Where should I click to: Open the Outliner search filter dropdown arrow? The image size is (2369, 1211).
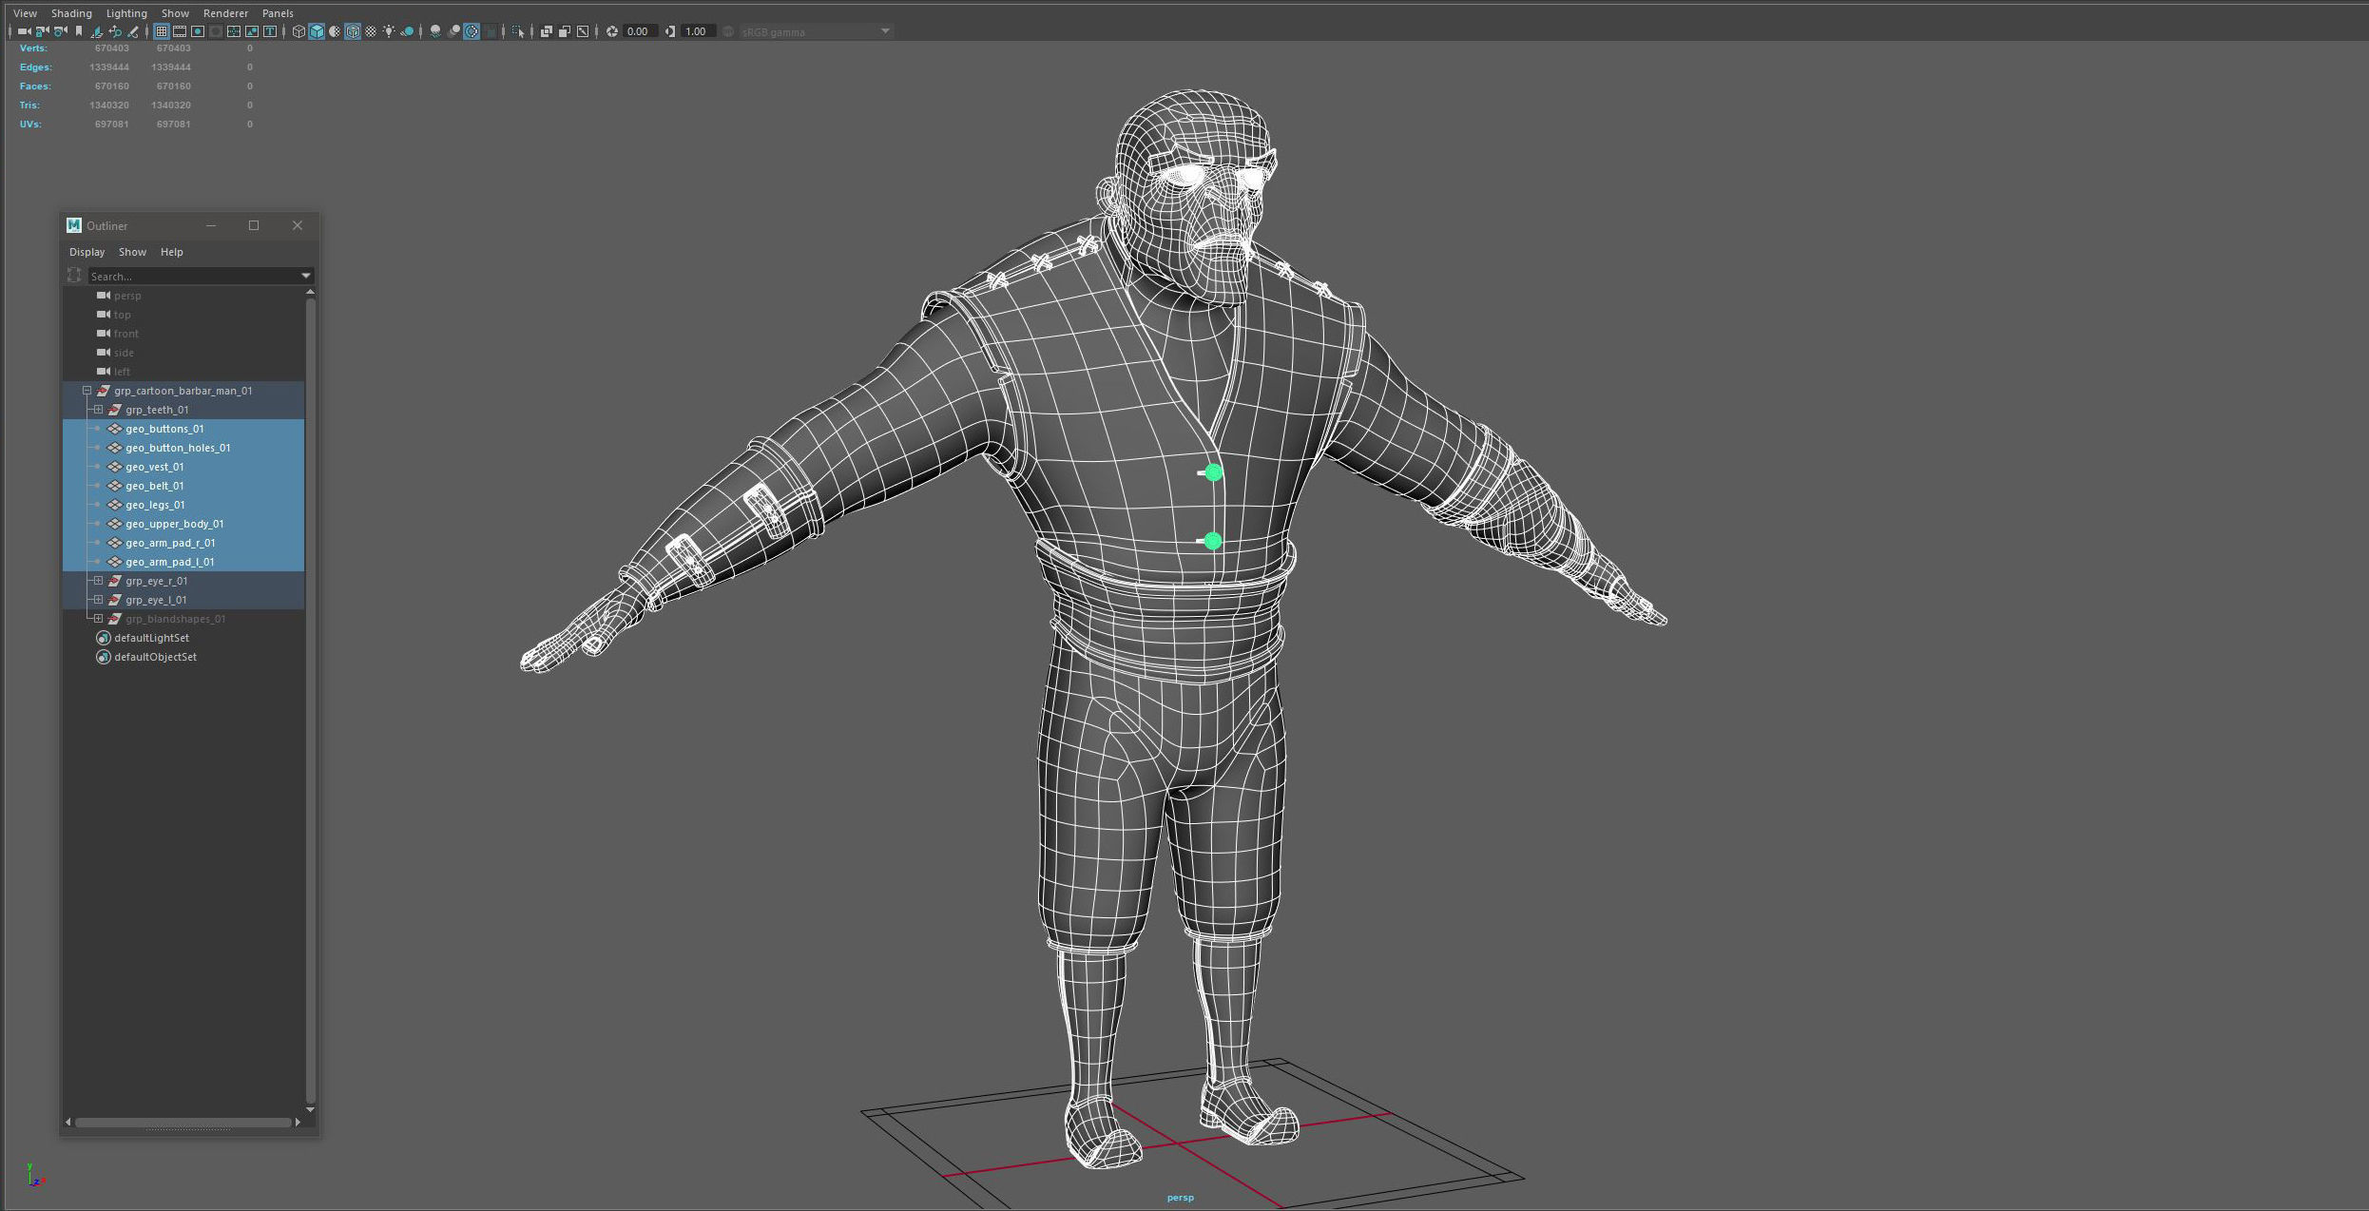(x=306, y=276)
